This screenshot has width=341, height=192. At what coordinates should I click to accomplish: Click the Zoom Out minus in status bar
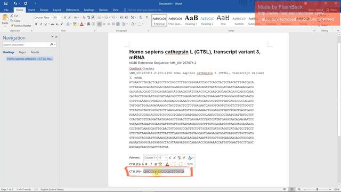(x=304, y=189)
